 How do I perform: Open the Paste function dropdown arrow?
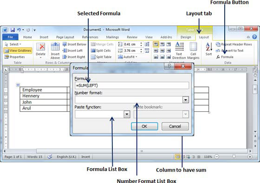point(127,114)
